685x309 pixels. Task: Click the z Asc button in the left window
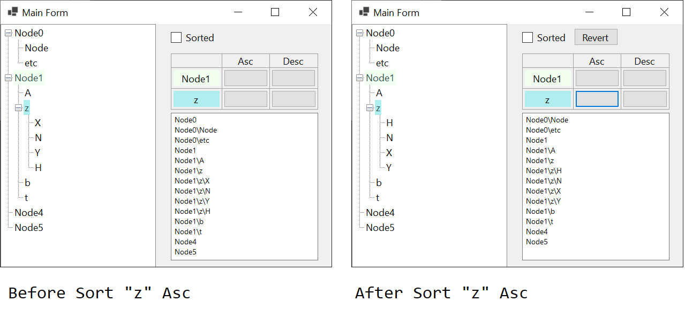(245, 99)
